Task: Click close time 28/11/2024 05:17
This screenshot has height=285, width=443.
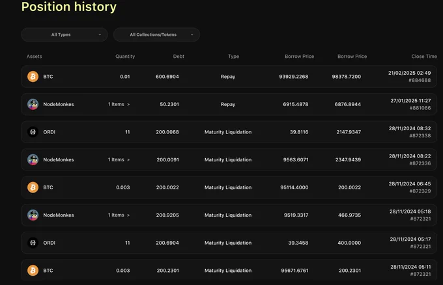Action: [410, 239]
